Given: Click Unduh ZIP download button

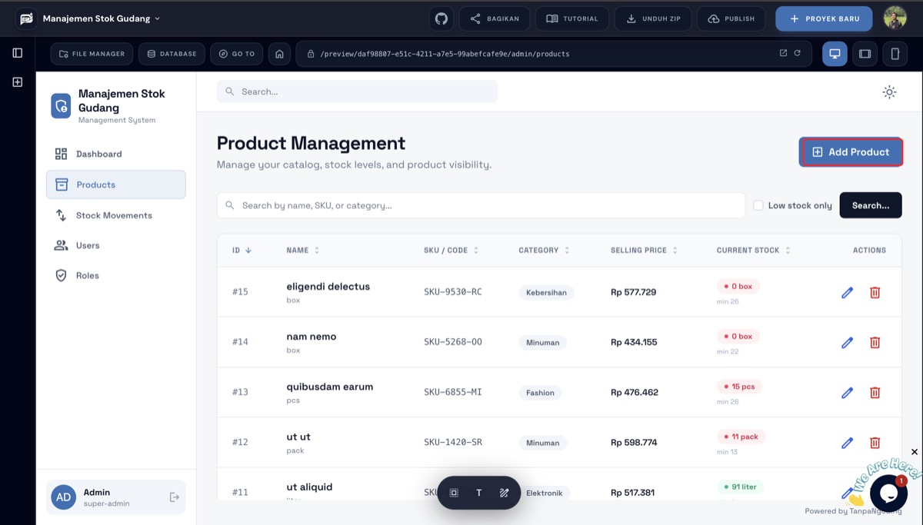Looking at the screenshot, I should point(653,18).
